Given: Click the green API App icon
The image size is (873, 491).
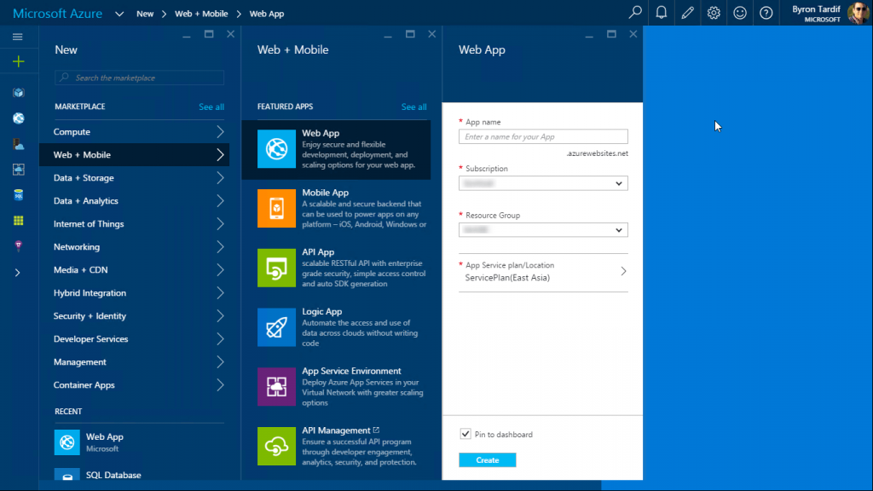Looking at the screenshot, I should coord(277,268).
